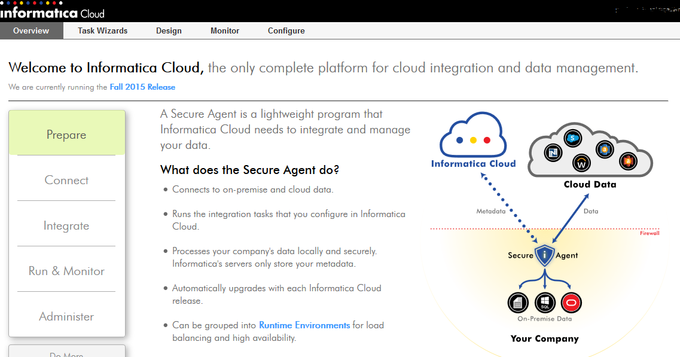Click the Run & Monitor sidebar item

pos(66,270)
